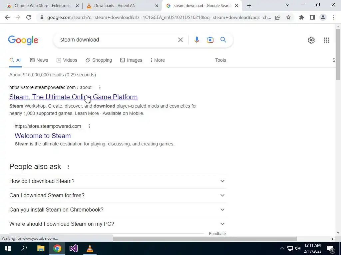Click the Feedback link
The image size is (341, 255).
coord(218,233)
